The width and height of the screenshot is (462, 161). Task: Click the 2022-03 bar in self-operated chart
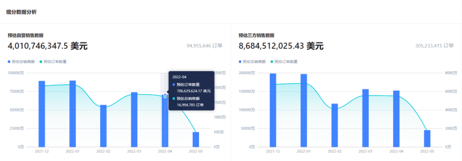pyautogui.click(x=134, y=120)
